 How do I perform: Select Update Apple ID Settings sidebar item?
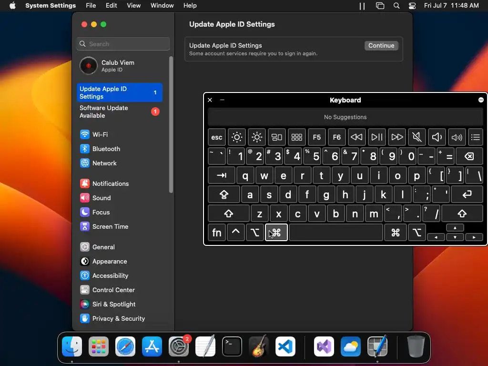[x=120, y=92]
